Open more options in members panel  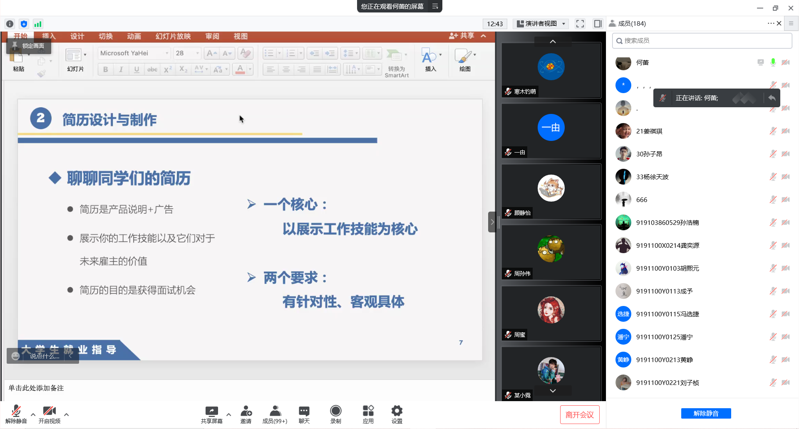[x=770, y=23]
